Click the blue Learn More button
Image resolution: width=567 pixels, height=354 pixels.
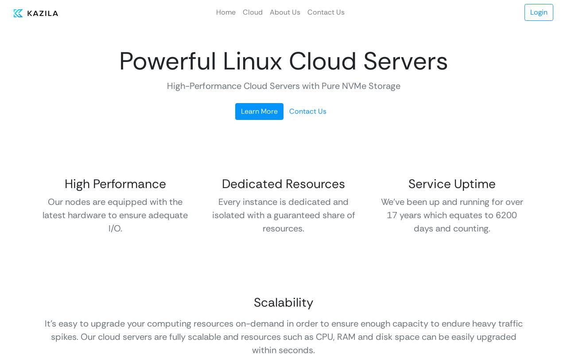click(259, 112)
